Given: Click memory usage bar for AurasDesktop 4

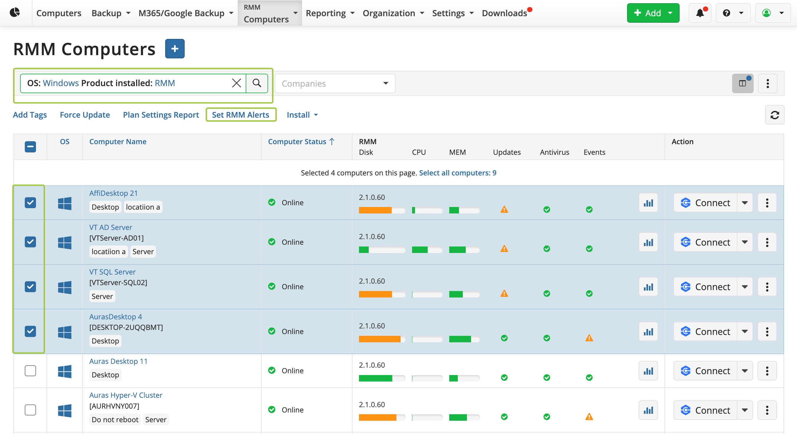Looking at the screenshot, I should tap(464, 339).
